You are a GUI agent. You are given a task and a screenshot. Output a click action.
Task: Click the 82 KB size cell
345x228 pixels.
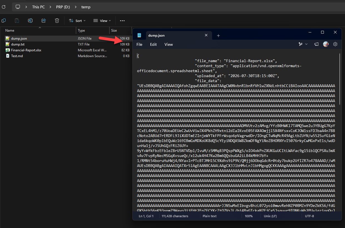tap(125, 50)
